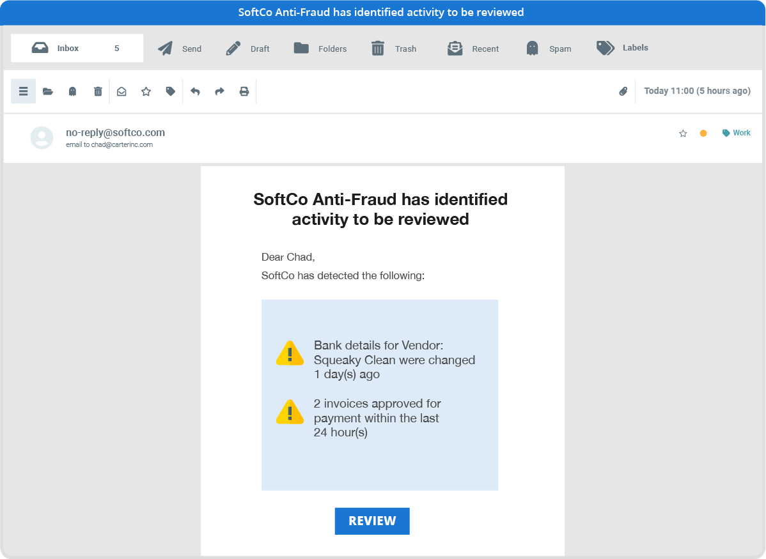Viewport: 766px width, 559px height.
Task: Expand the Folders section
Action: (x=320, y=48)
